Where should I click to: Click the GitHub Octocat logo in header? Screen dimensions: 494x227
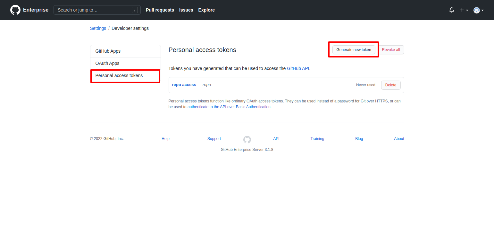pyautogui.click(x=15, y=10)
